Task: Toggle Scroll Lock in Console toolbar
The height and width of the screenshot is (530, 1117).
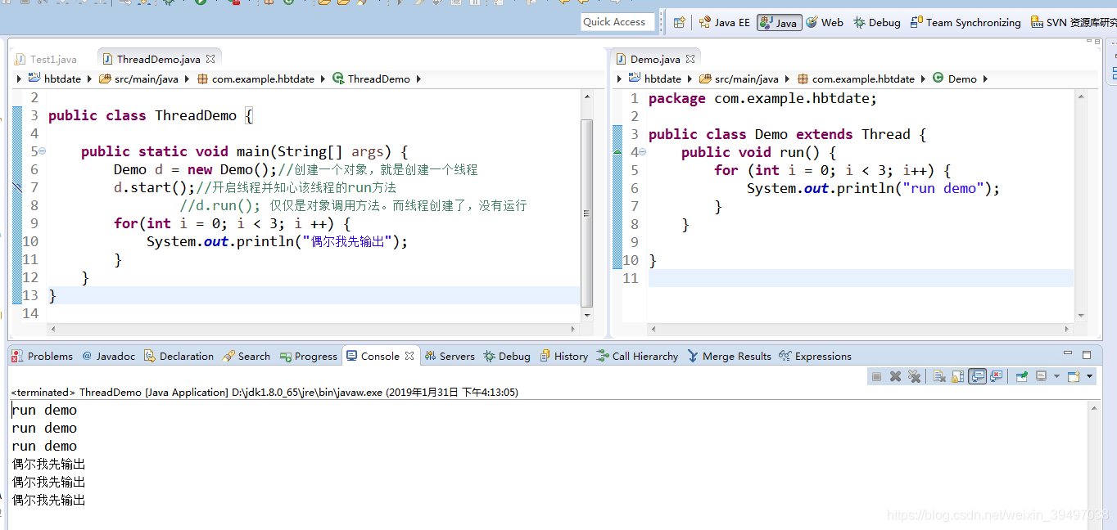Action: (957, 376)
